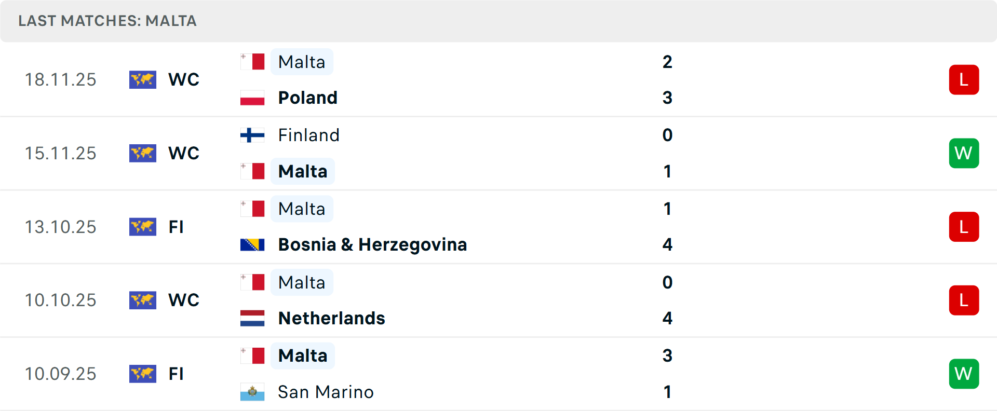Click the Bosnia & Herzegovina flag icon

click(252, 244)
